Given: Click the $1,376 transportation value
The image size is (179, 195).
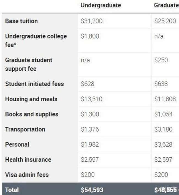Looking at the screenshot, I should [x=90, y=129].
